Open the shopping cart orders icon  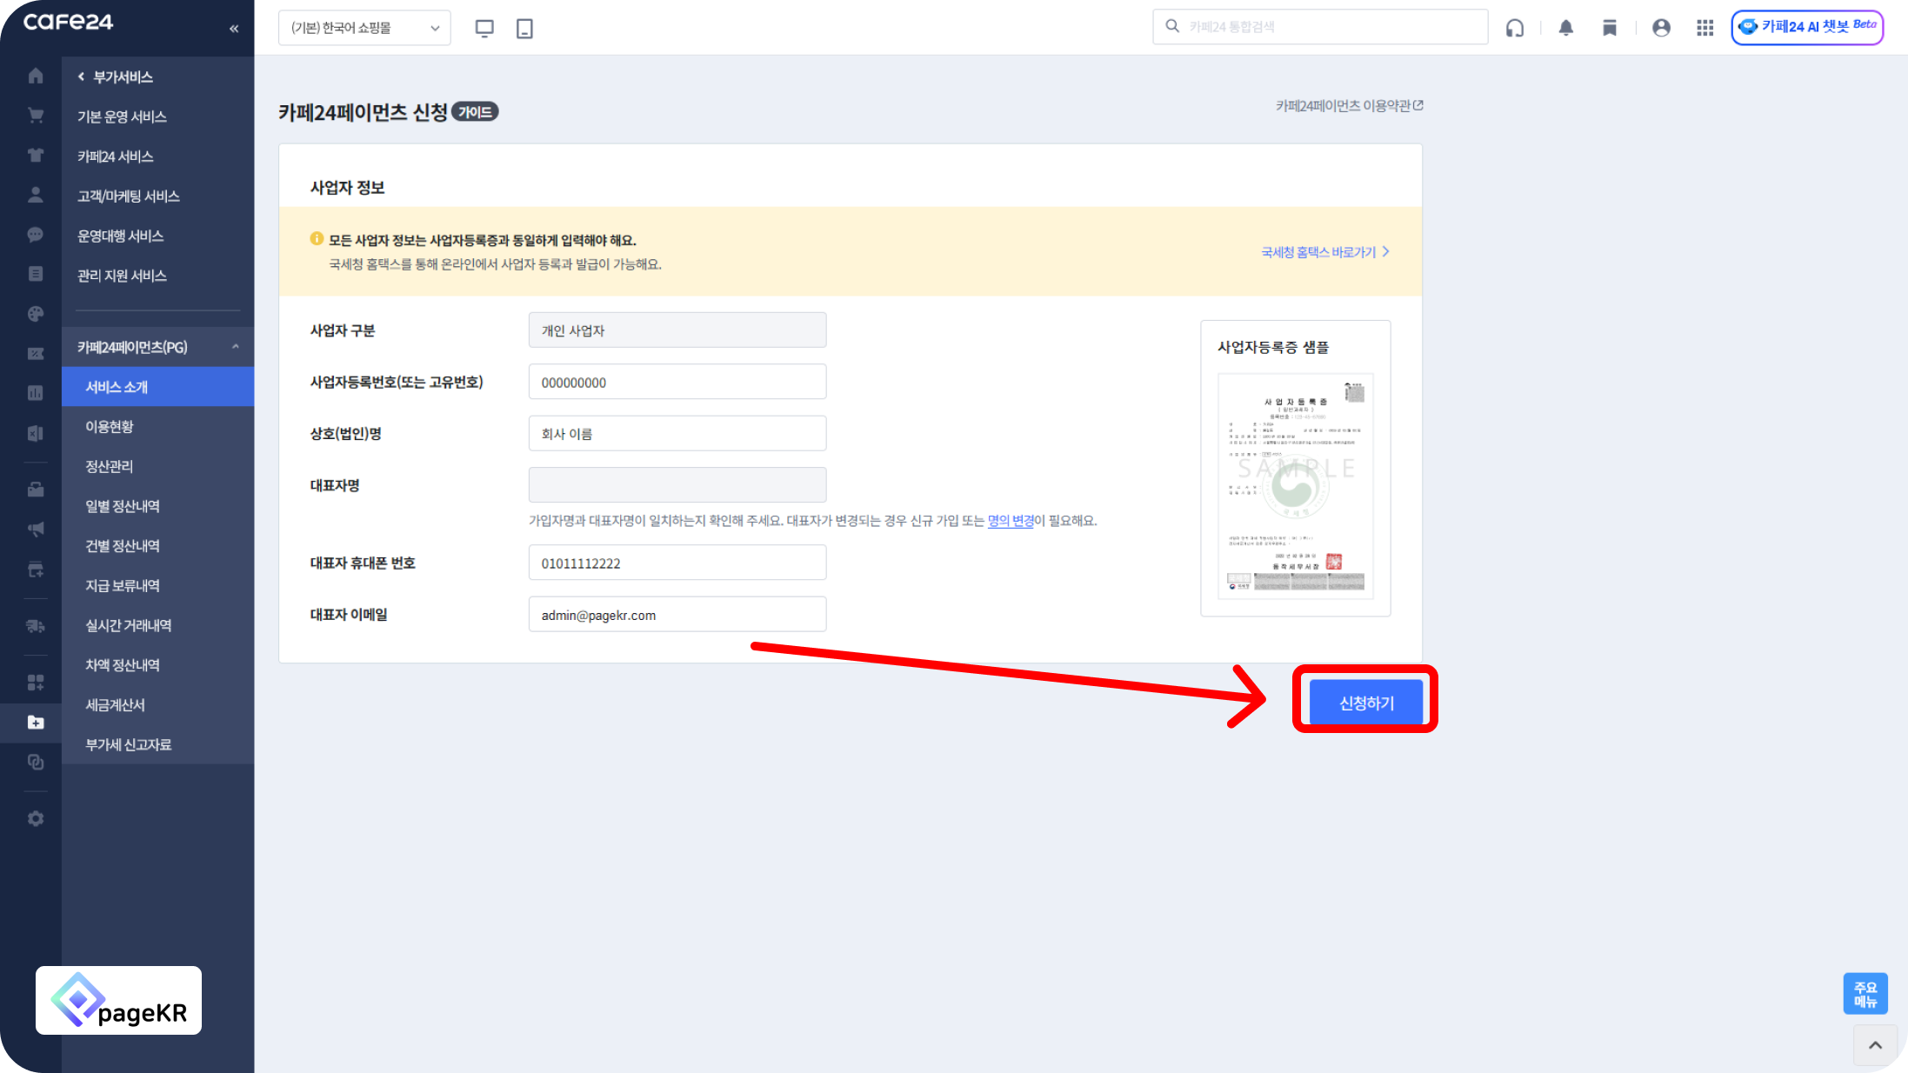(36, 116)
